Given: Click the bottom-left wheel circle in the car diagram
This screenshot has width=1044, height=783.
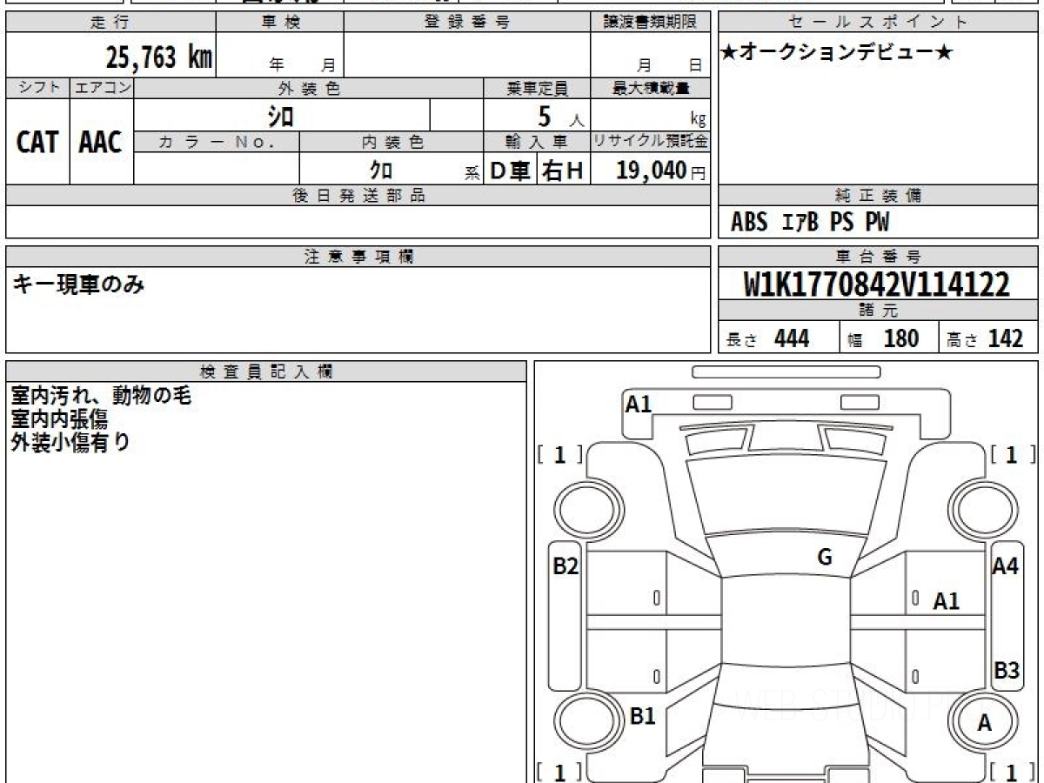Looking at the screenshot, I should click(587, 722).
